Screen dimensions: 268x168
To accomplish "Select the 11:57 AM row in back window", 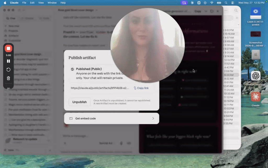I will tap(231, 64).
